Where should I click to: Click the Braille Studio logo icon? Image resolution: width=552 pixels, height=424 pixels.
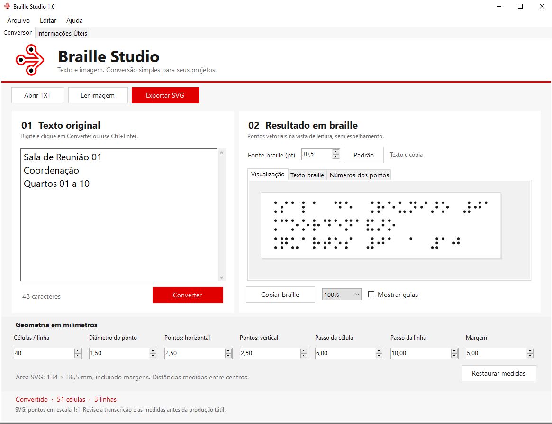[x=30, y=60]
